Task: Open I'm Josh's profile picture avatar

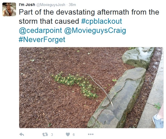Action: [x=9, y=9]
